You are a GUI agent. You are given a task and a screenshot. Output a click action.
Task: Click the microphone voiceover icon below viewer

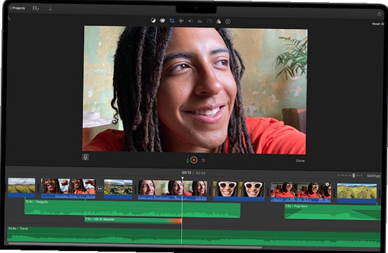85,157
